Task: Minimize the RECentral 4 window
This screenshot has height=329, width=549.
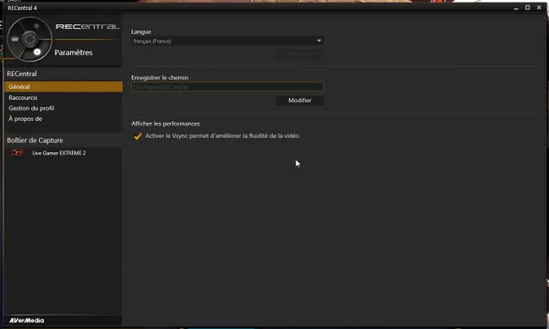Action: tap(516, 8)
